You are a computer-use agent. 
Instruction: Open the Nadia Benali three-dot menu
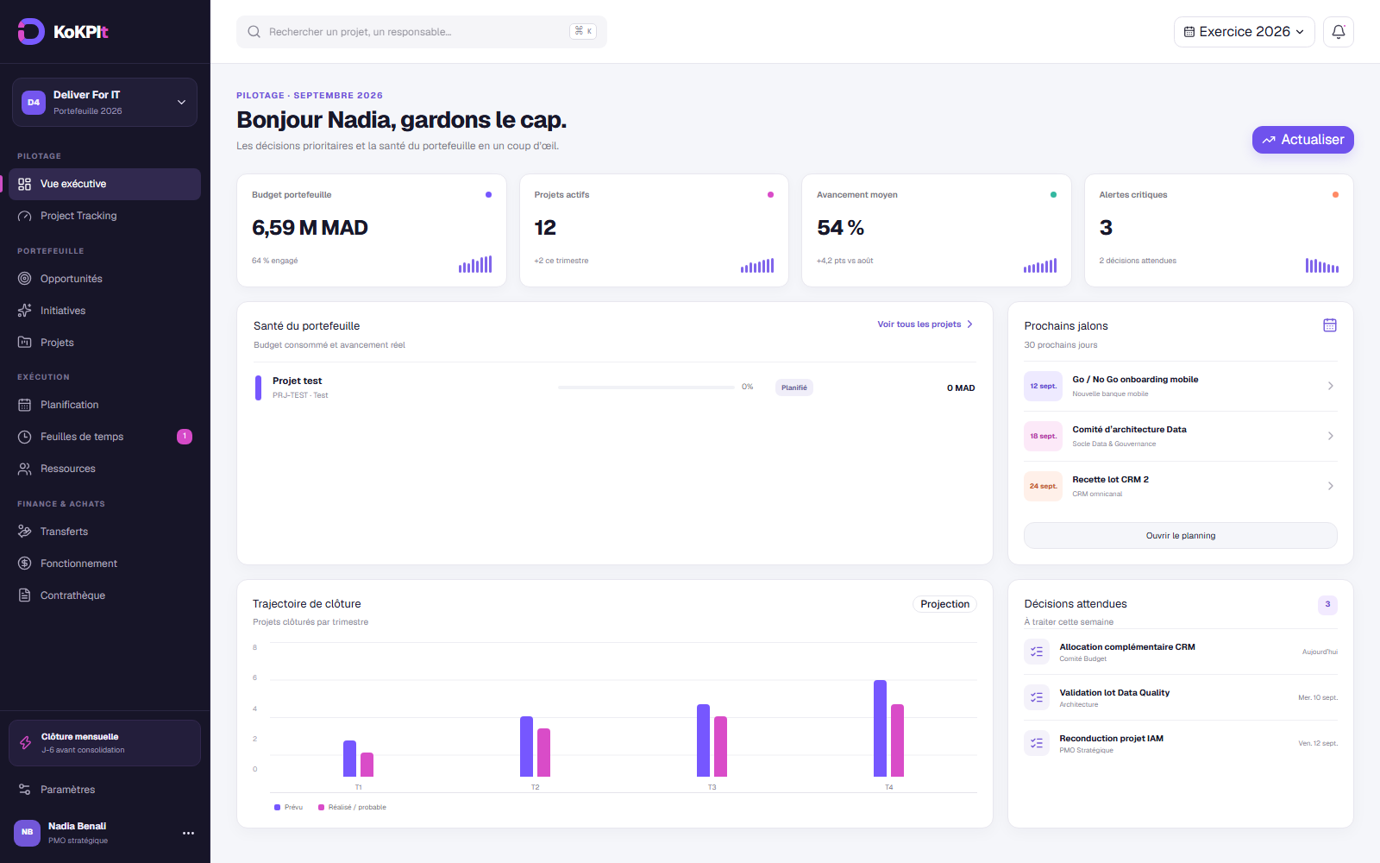point(188,833)
